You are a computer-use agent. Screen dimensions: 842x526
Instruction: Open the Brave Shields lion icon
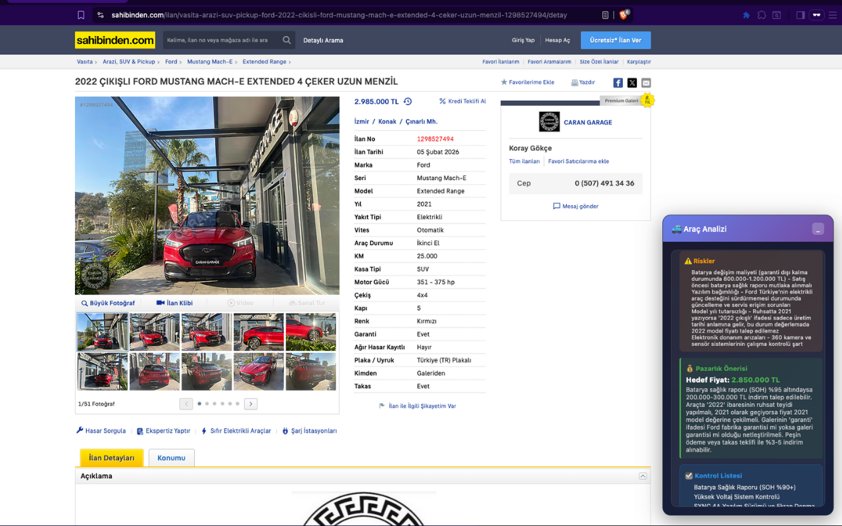click(x=624, y=14)
